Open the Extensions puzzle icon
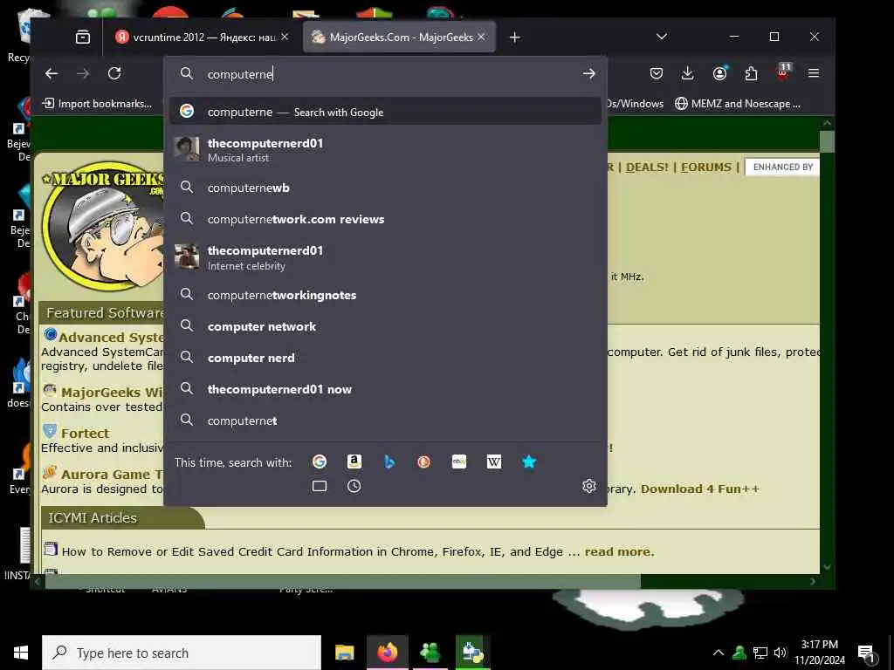 (x=751, y=73)
